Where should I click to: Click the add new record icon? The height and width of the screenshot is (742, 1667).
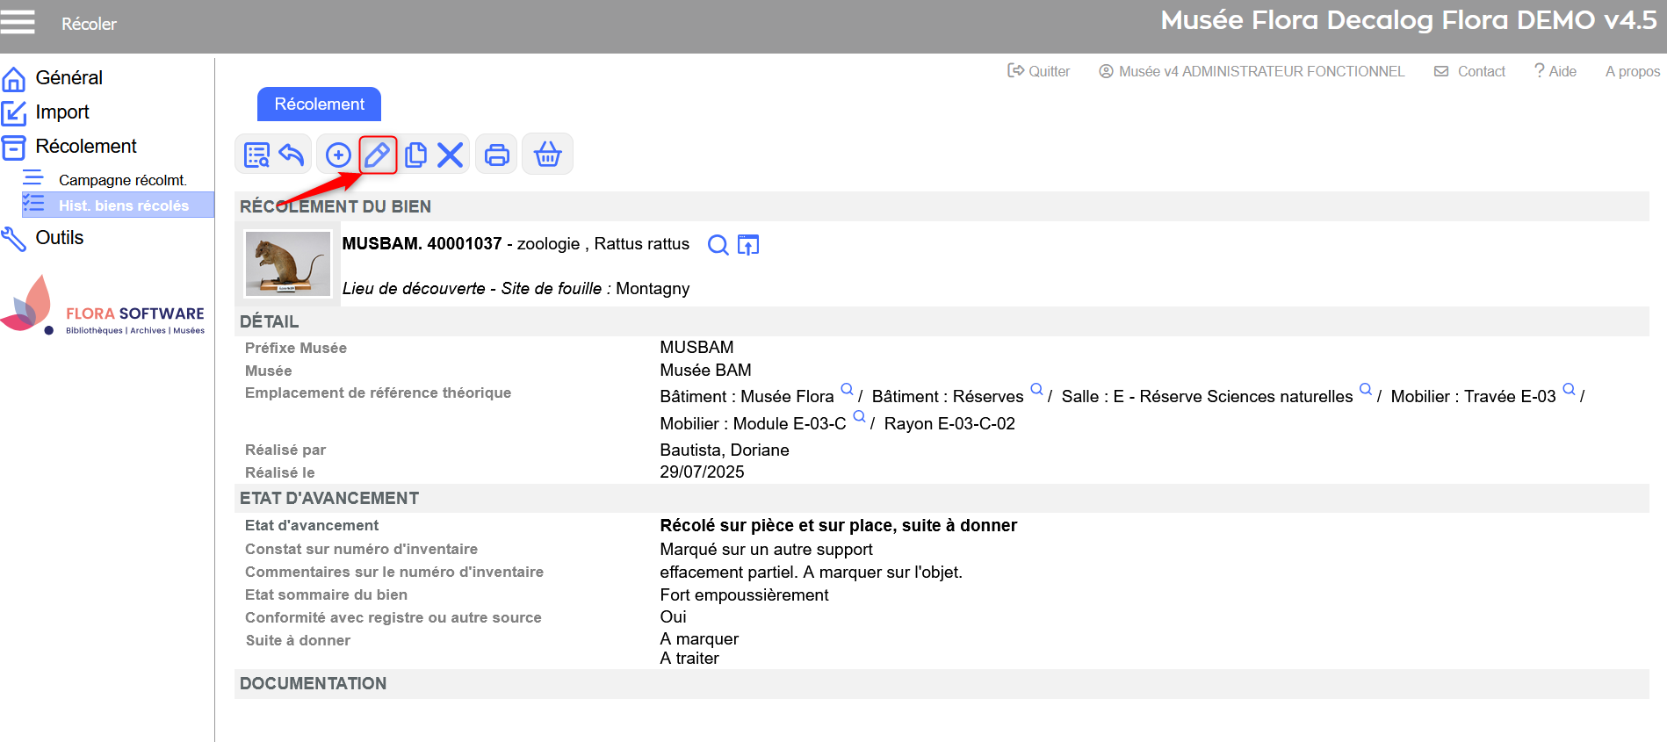tap(338, 155)
